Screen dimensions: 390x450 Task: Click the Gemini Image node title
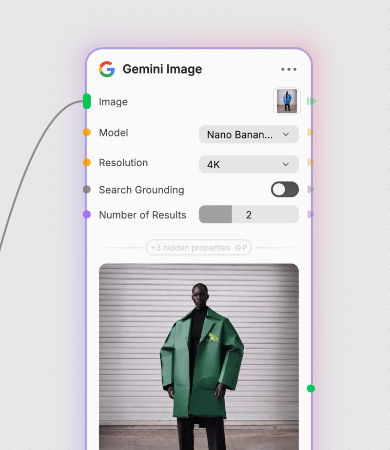pos(162,69)
